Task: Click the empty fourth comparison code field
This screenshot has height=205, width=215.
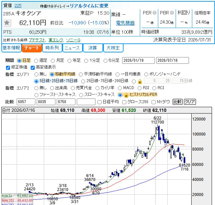Action: pyautogui.click(x=86, y=102)
